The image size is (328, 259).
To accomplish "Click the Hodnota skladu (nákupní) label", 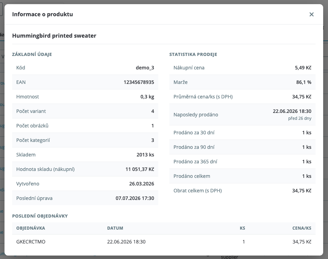I will (x=45, y=169).
